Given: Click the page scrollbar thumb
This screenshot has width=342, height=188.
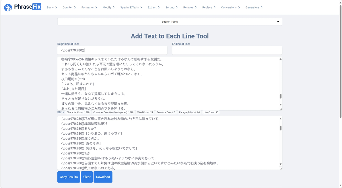Looking at the screenshot, I should click(340, 61).
